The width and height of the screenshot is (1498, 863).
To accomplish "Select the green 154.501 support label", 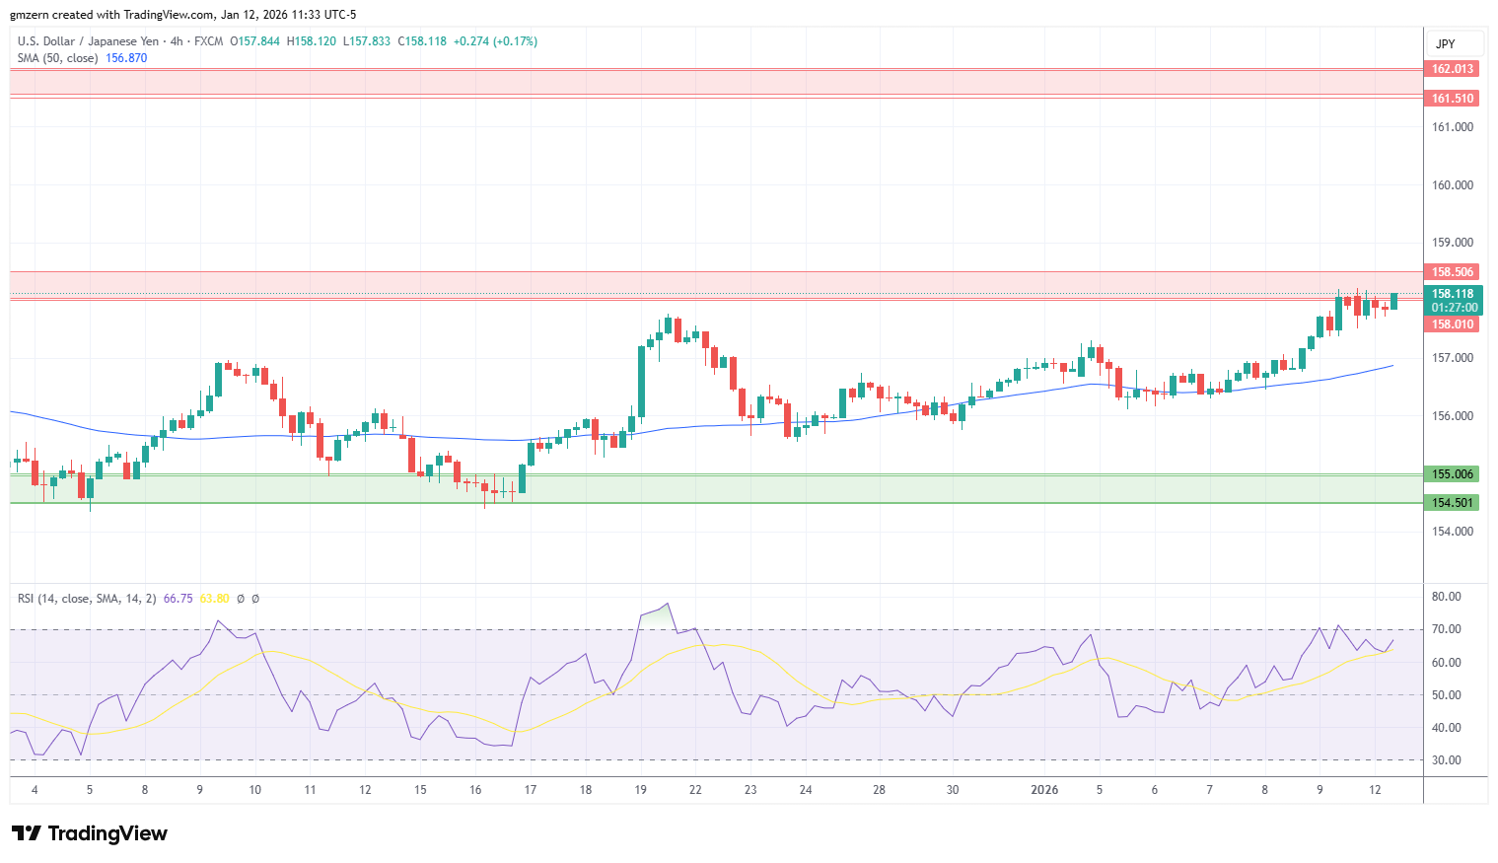I will point(1453,503).
